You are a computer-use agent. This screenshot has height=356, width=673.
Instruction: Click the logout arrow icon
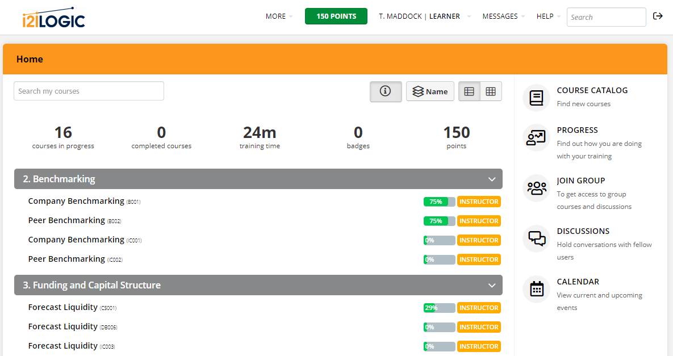658,16
